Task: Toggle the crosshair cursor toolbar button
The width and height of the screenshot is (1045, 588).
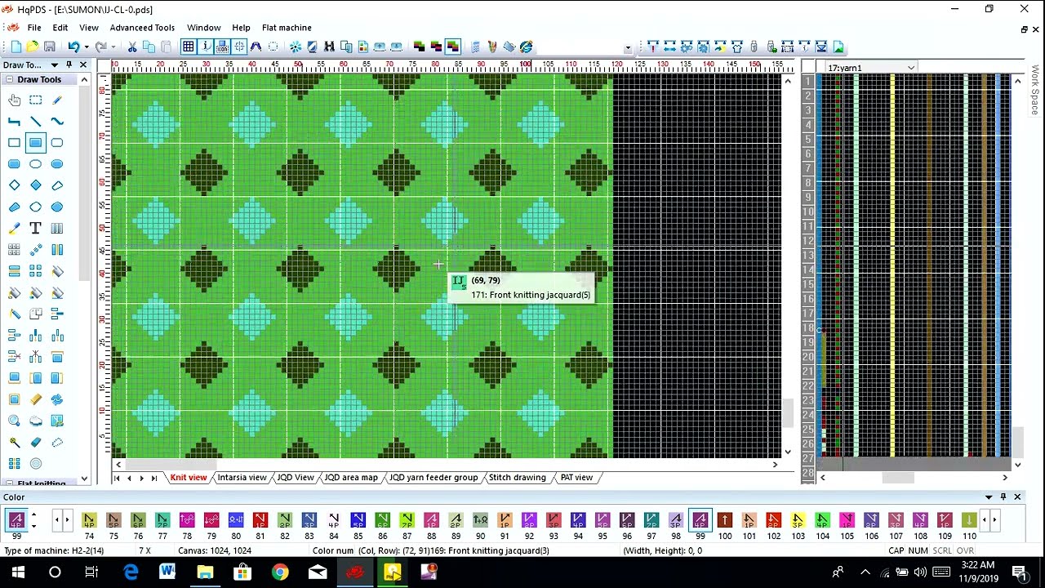Action: click(x=238, y=47)
